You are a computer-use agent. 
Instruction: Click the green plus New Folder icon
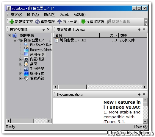[12, 22]
